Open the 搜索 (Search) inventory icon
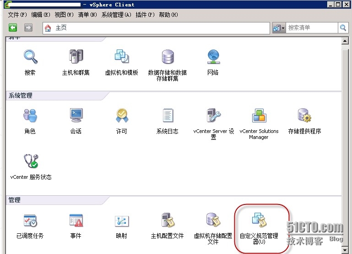 coord(30,57)
